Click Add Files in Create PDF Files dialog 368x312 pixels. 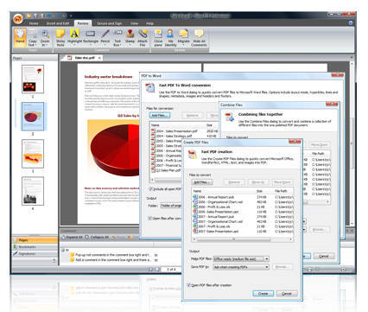tap(202, 182)
